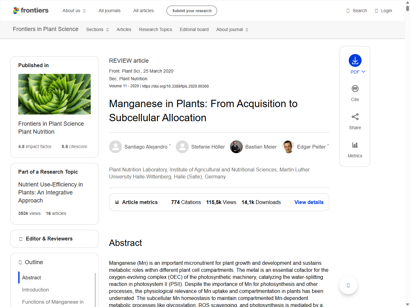
Task: Click the Search magnifier icon
Action: [348, 11]
